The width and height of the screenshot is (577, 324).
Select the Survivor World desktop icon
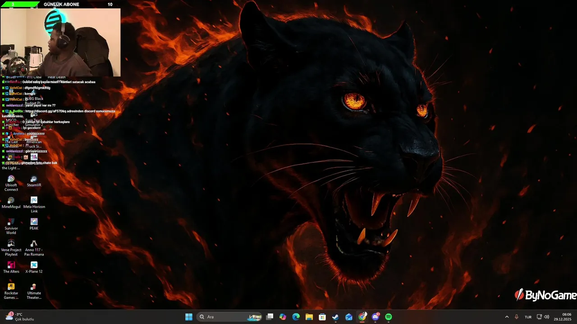click(x=11, y=226)
